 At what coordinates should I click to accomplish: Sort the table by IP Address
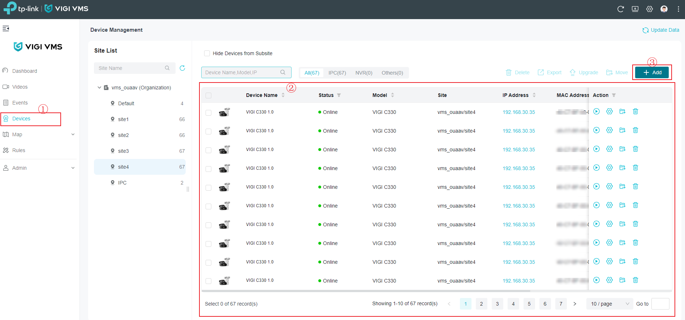coord(534,95)
